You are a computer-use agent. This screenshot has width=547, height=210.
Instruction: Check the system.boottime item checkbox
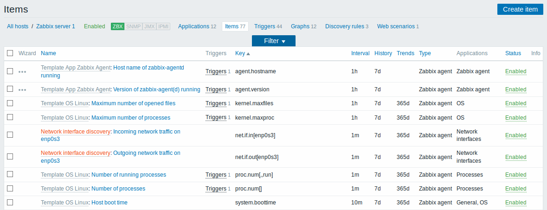click(x=10, y=202)
